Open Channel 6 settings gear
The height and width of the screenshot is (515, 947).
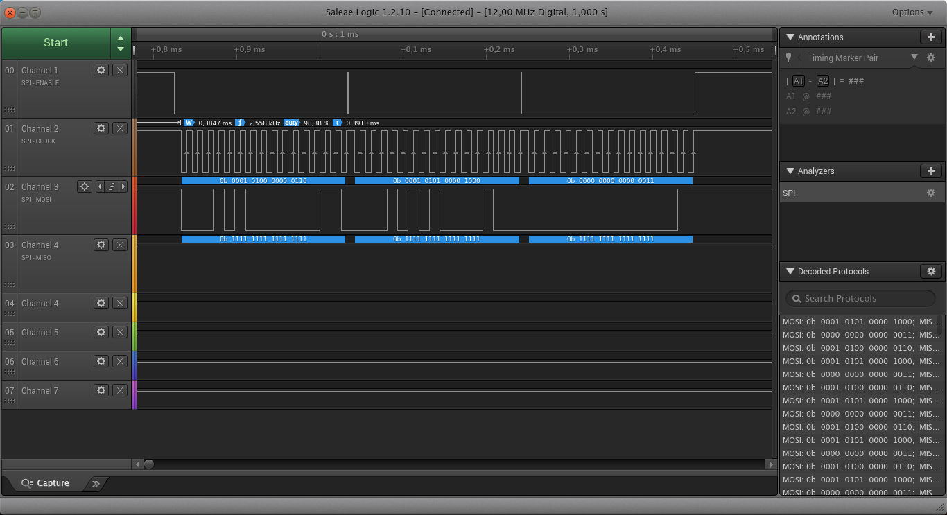(101, 361)
